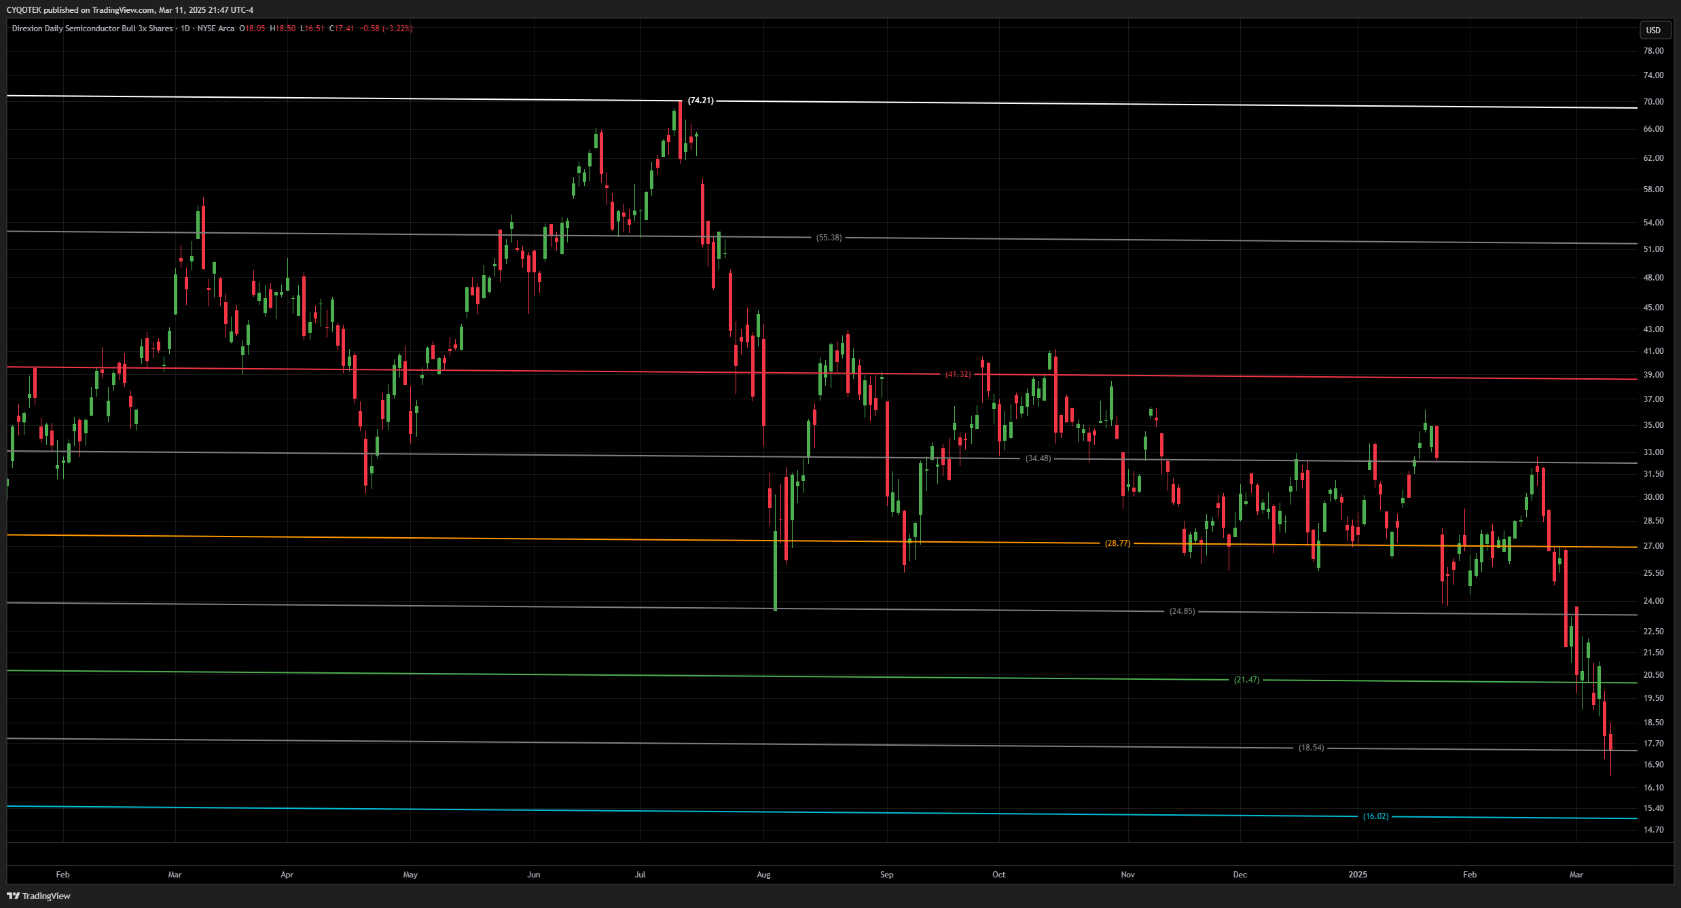
Task: Click the (34.48) price level label
Action: [x=1038, y=458]
